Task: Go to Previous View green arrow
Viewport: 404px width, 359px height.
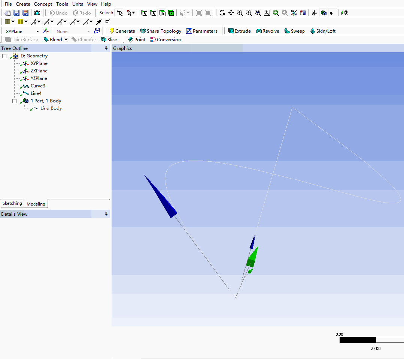Action: tap(276, 13)
